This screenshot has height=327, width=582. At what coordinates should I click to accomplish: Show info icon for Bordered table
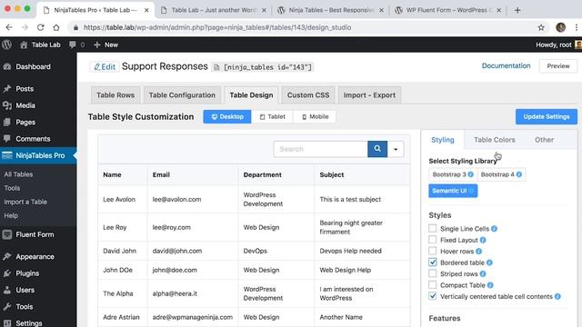[489, 263]
